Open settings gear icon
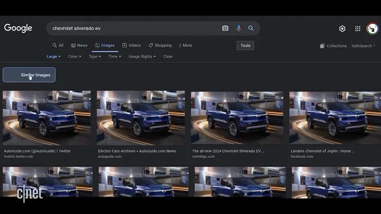The width and height of the screenshot is (381, 214). click(342, 28)
